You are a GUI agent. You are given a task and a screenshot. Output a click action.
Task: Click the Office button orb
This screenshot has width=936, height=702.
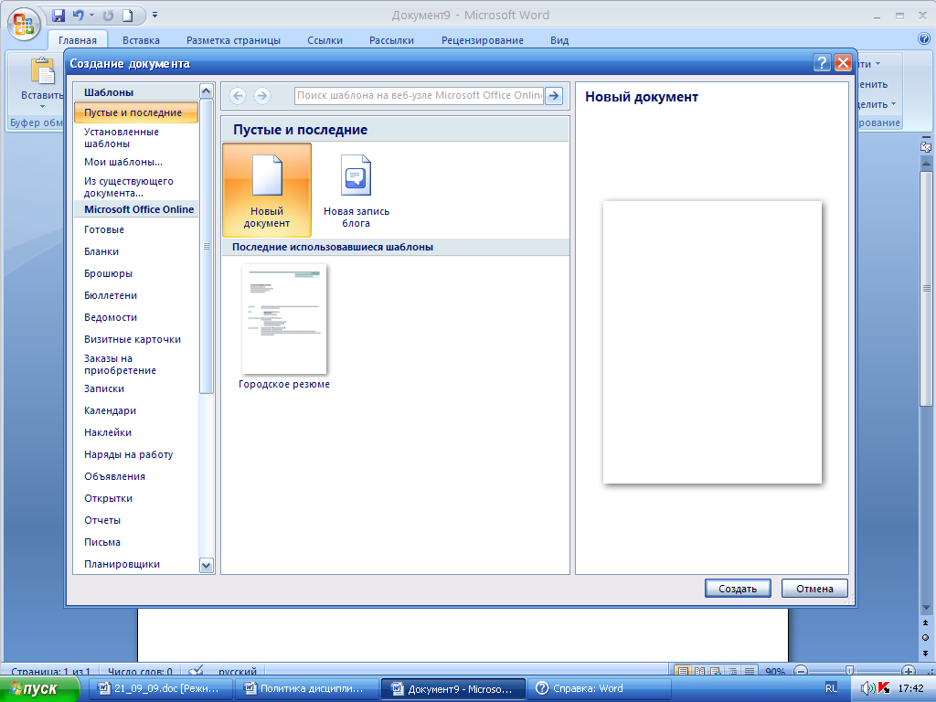[x=24, y=25]
